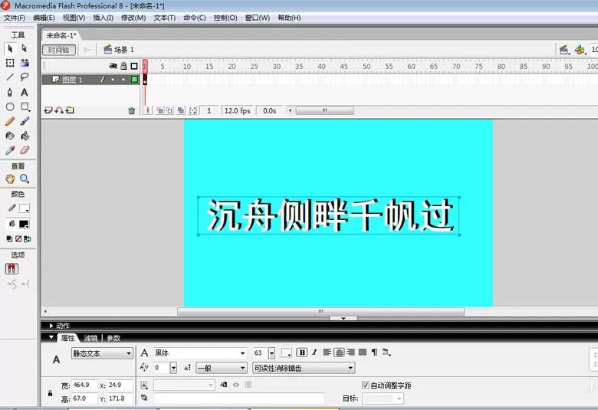Select the Subselection tool

[25, 48]
